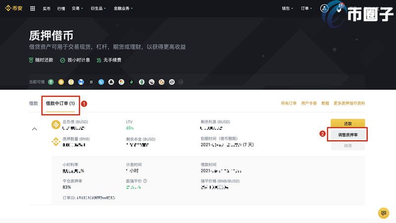
Task: Open the user profile account icon
Action: [324, 8]
